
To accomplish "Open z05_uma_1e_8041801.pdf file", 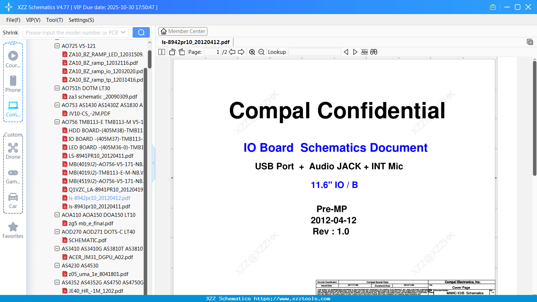I will [x=98, y=274].
